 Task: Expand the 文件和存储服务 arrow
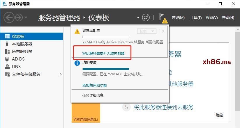[61, 74]
